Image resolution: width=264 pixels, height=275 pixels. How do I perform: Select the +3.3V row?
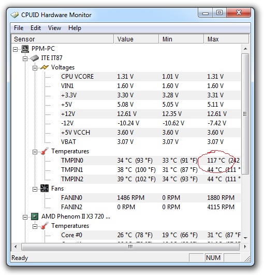[x=150, y=95]
